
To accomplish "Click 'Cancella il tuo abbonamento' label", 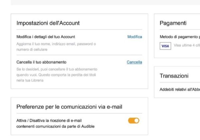I will tap(41, 62).
